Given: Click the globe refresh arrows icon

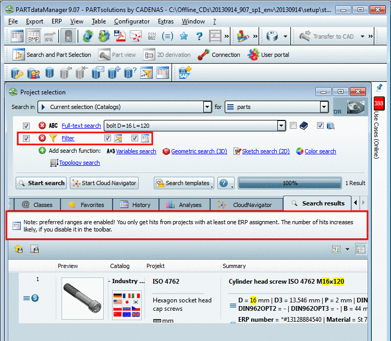Looking at the screenshot, I should click(x=88, y=36).
